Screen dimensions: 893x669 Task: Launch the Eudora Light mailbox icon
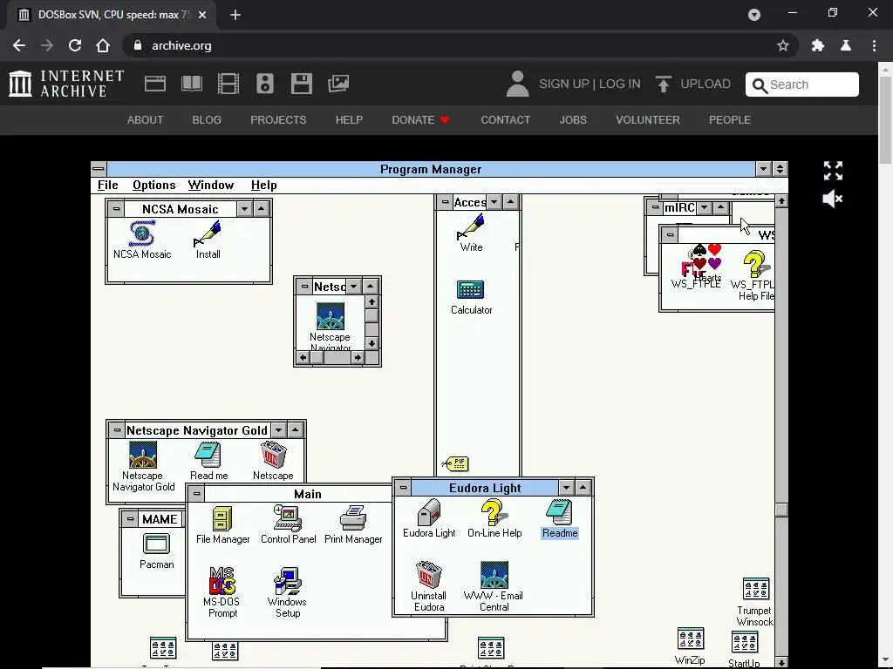click(429, 512)
